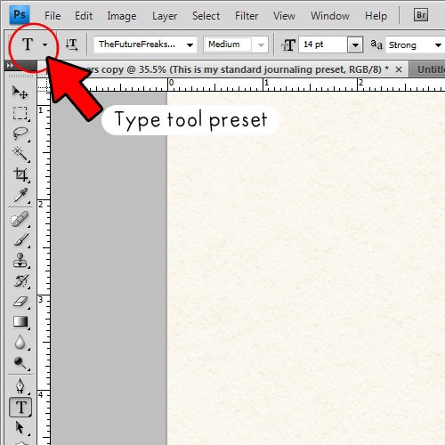Open the Layer menu
The image size is (445, 445).
(x=165, y=16)
